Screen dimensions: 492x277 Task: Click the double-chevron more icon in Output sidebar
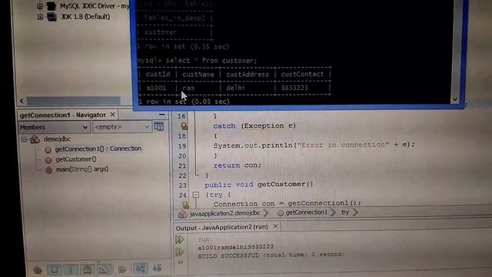coord(181,262)
